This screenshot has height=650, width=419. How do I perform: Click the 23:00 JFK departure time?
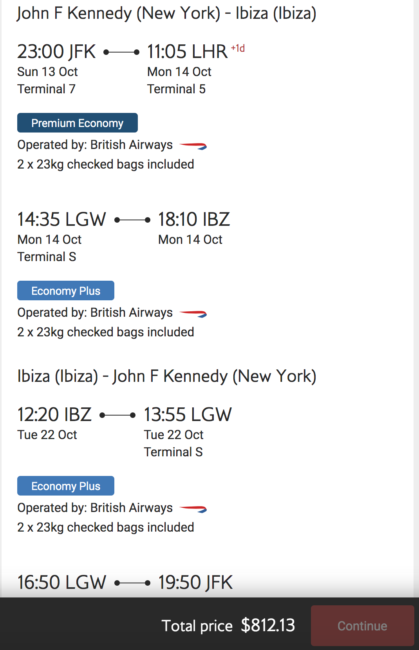[56, 52]
